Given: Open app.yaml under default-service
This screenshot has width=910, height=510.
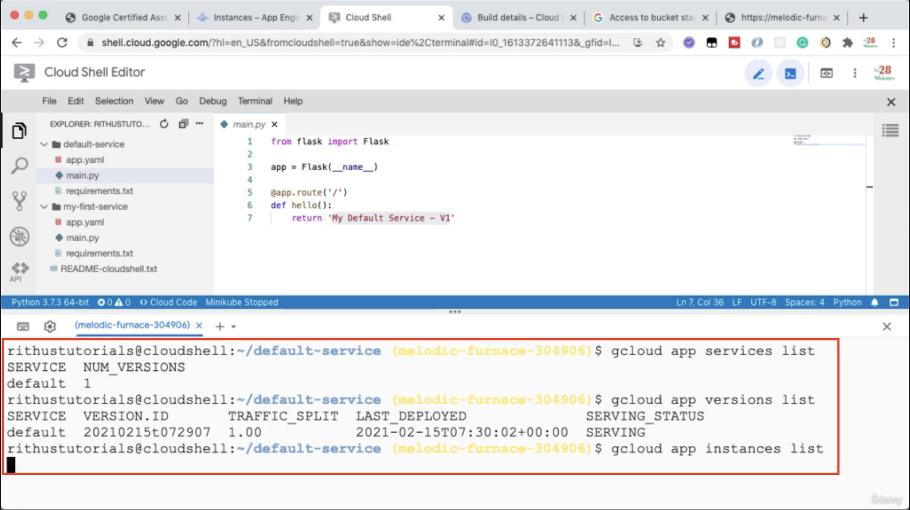Looking at the screenshot, I should pos(84,160).
